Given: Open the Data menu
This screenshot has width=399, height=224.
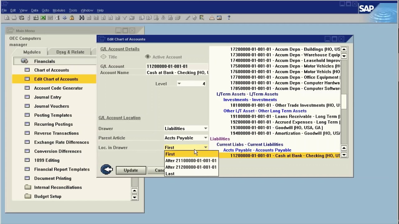Looking at the screenshot, I should point(35,10).
